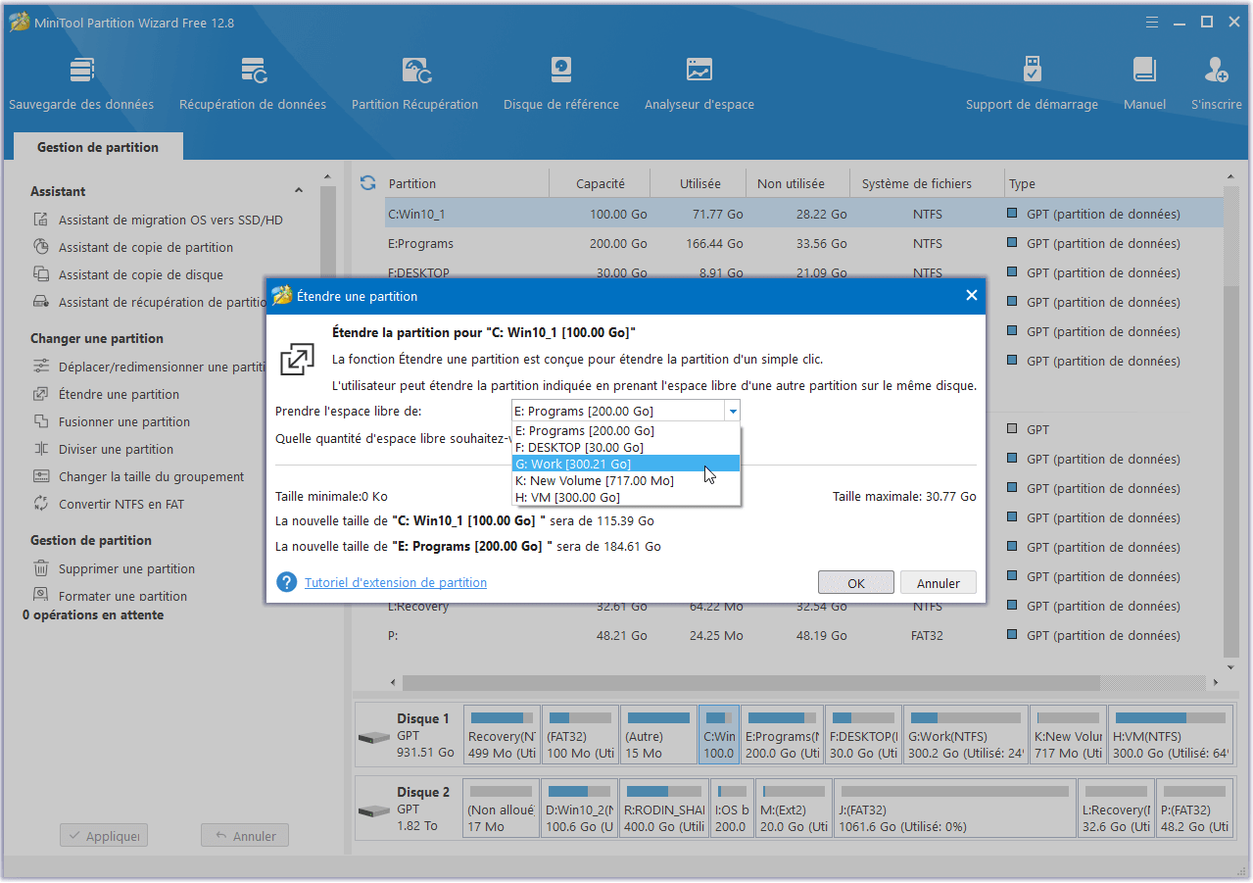This screenshot has height=883, width=1253.
Task: Collapse the Assistant section chevron
Action: click(x=299, y=191)
